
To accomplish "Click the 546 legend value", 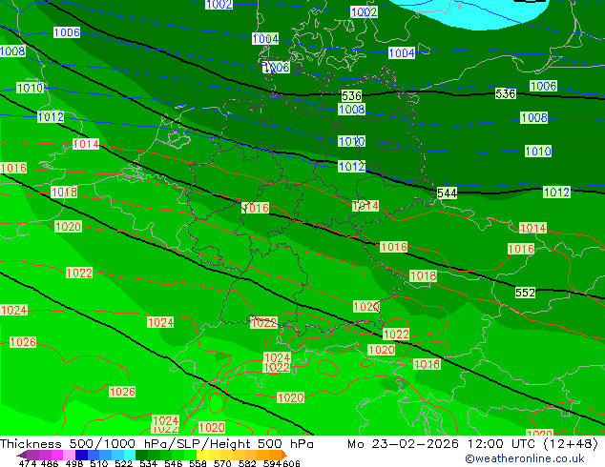I will click(174, 463).
